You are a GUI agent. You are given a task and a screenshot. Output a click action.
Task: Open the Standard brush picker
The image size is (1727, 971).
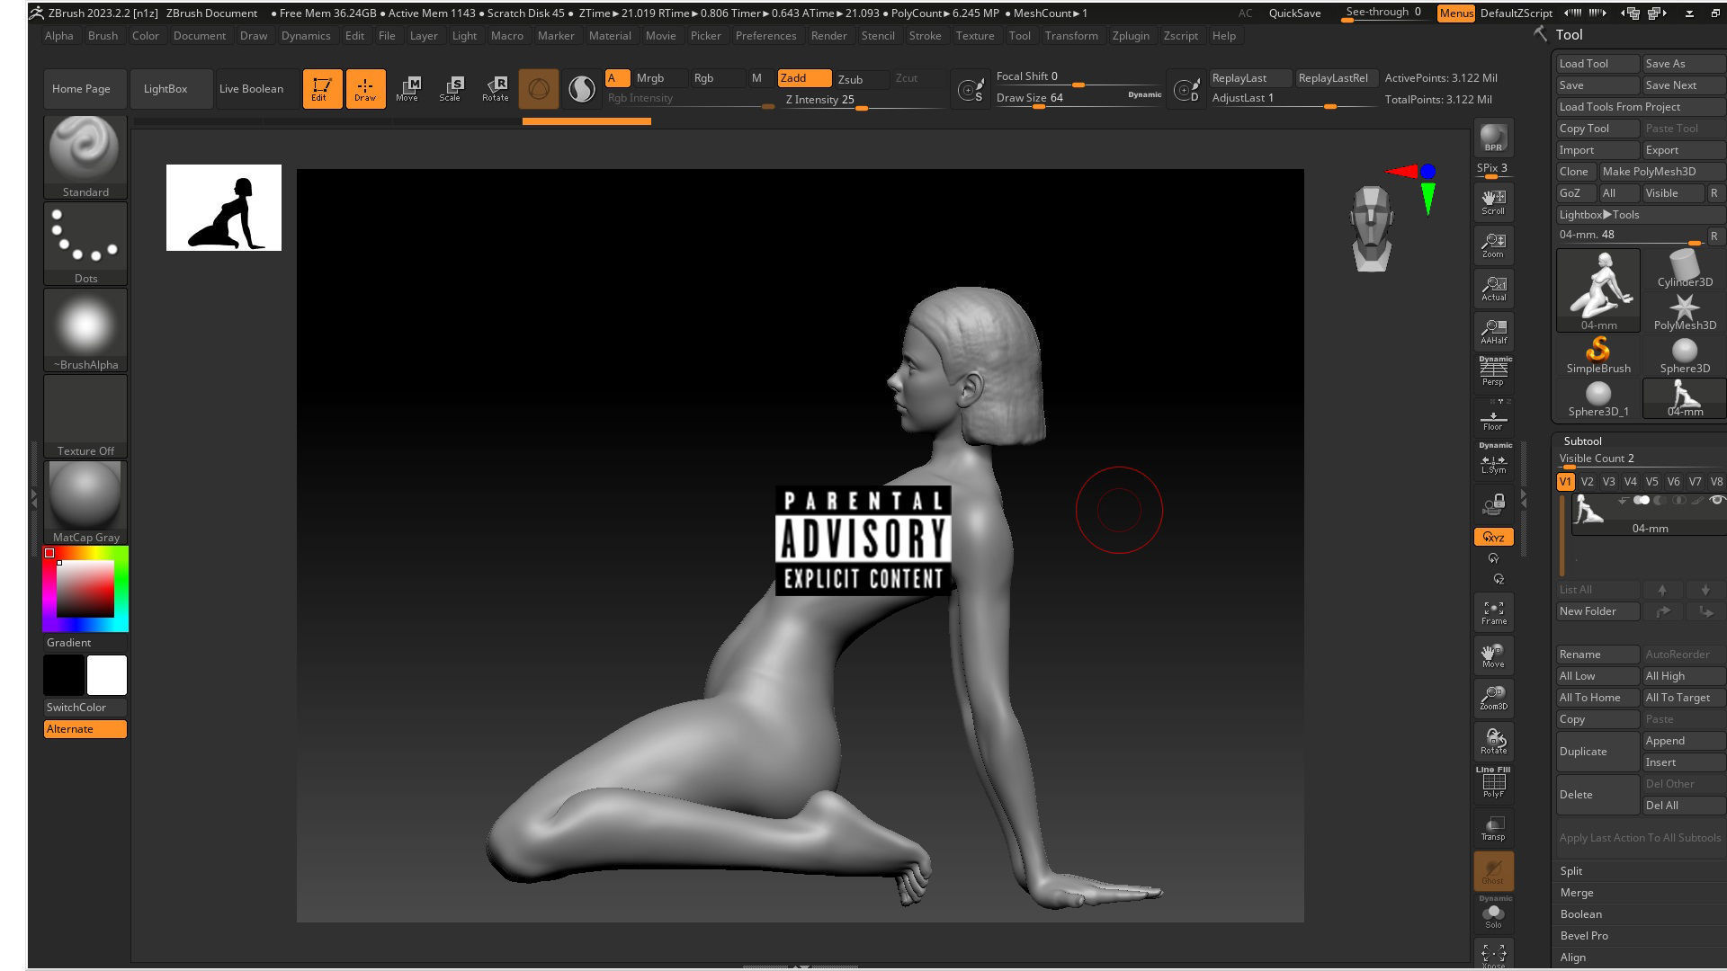click(x=85, y=156)
